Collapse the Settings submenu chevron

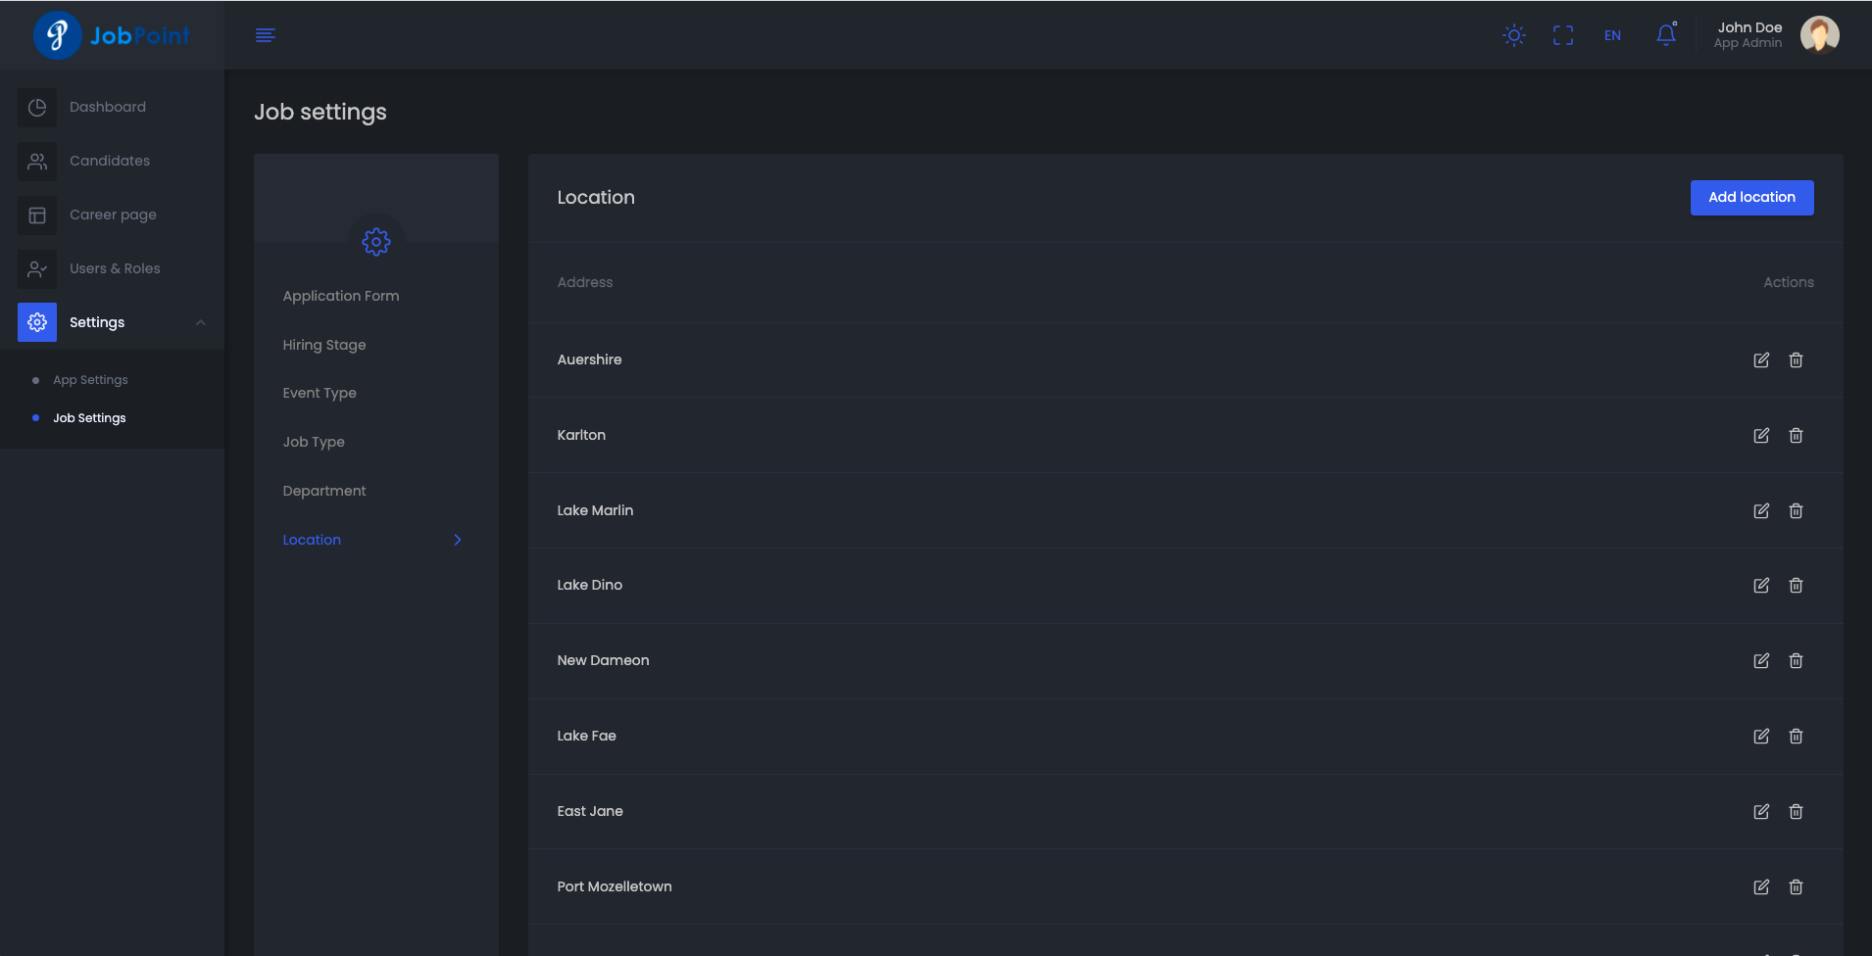[x=201, y=323]
